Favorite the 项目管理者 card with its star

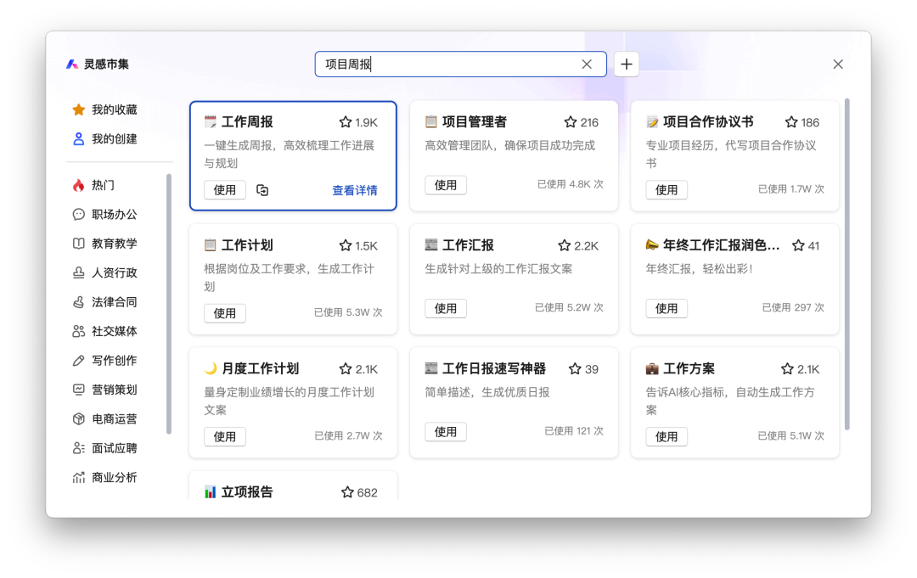pos(571,122)
